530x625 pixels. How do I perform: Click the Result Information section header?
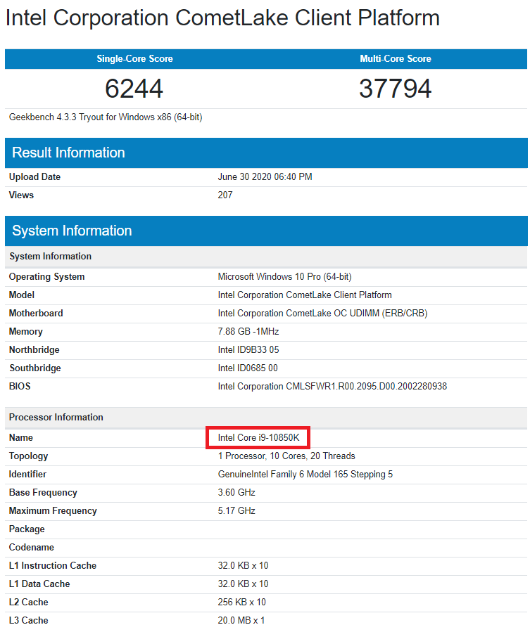(x=266, y=153)
